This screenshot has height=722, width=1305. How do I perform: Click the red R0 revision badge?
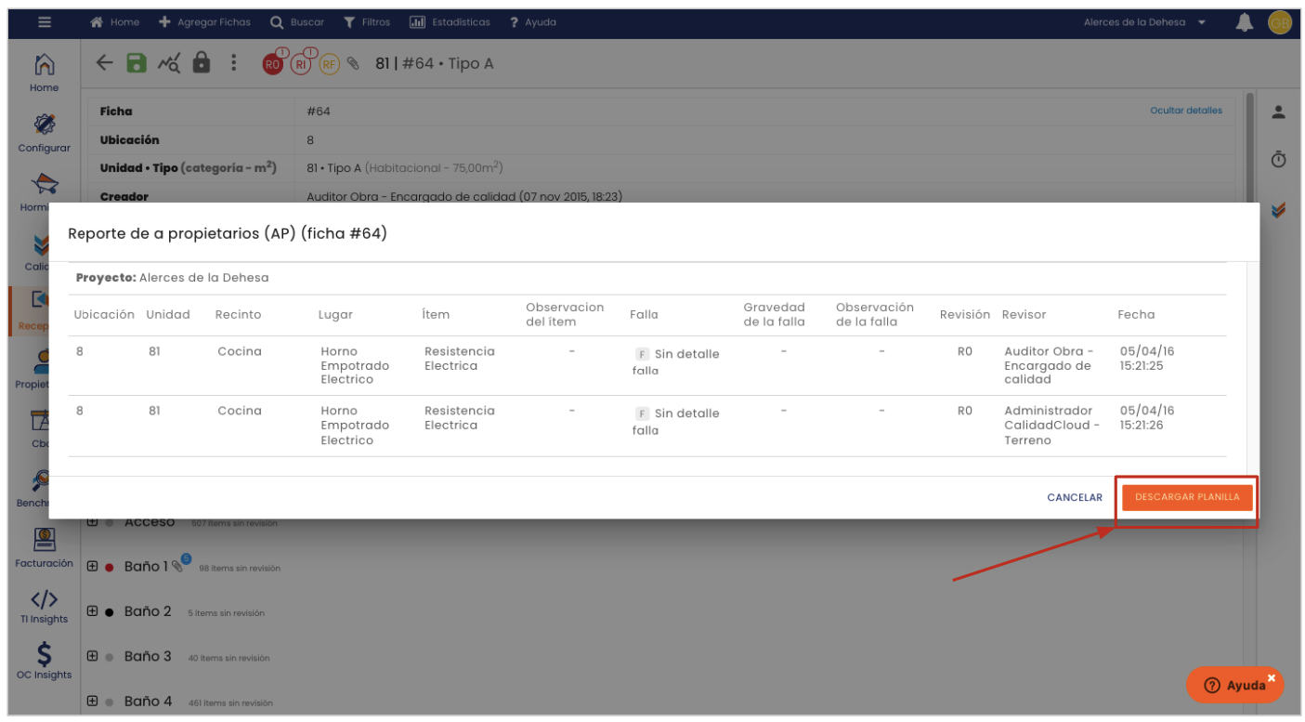(273, 63)
